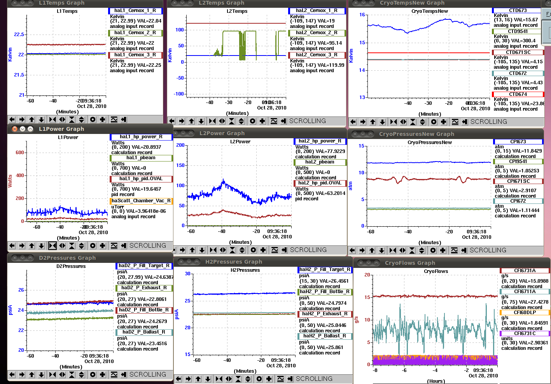
Task: Click the refresh wave icon in L2Power Graph
Action: pos(275,250)
